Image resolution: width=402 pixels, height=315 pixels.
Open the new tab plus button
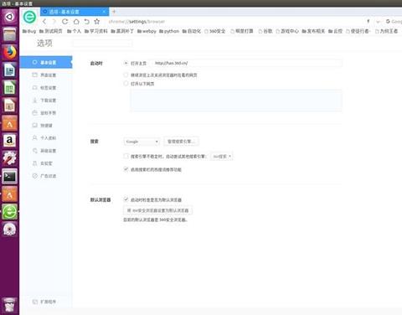114,12
